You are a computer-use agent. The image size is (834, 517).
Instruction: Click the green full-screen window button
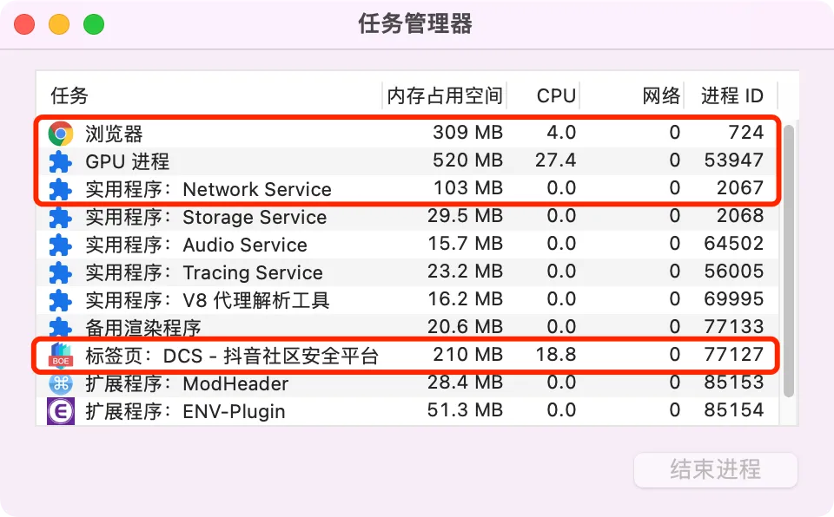coord(94,24)
